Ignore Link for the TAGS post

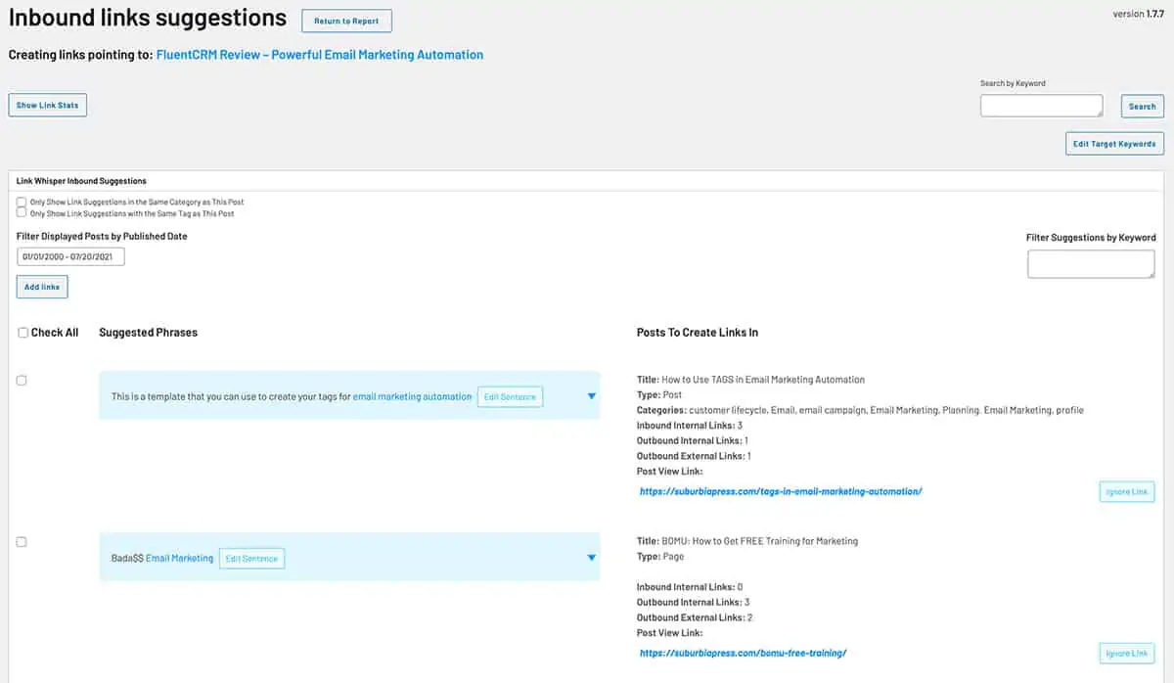(x=1126, y=491)
